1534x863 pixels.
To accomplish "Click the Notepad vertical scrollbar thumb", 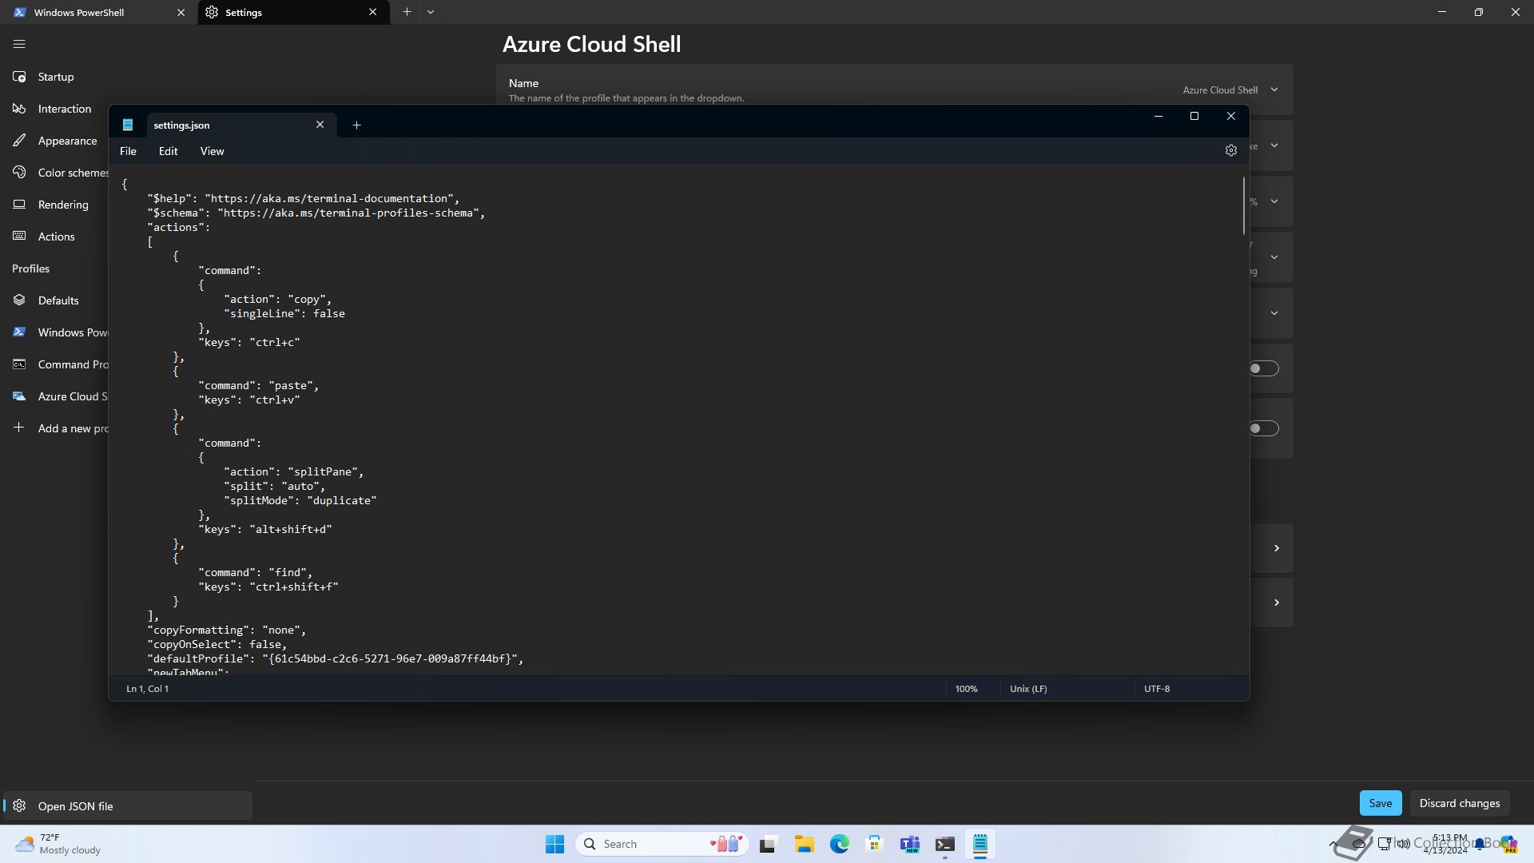I will coord(1244,206).
